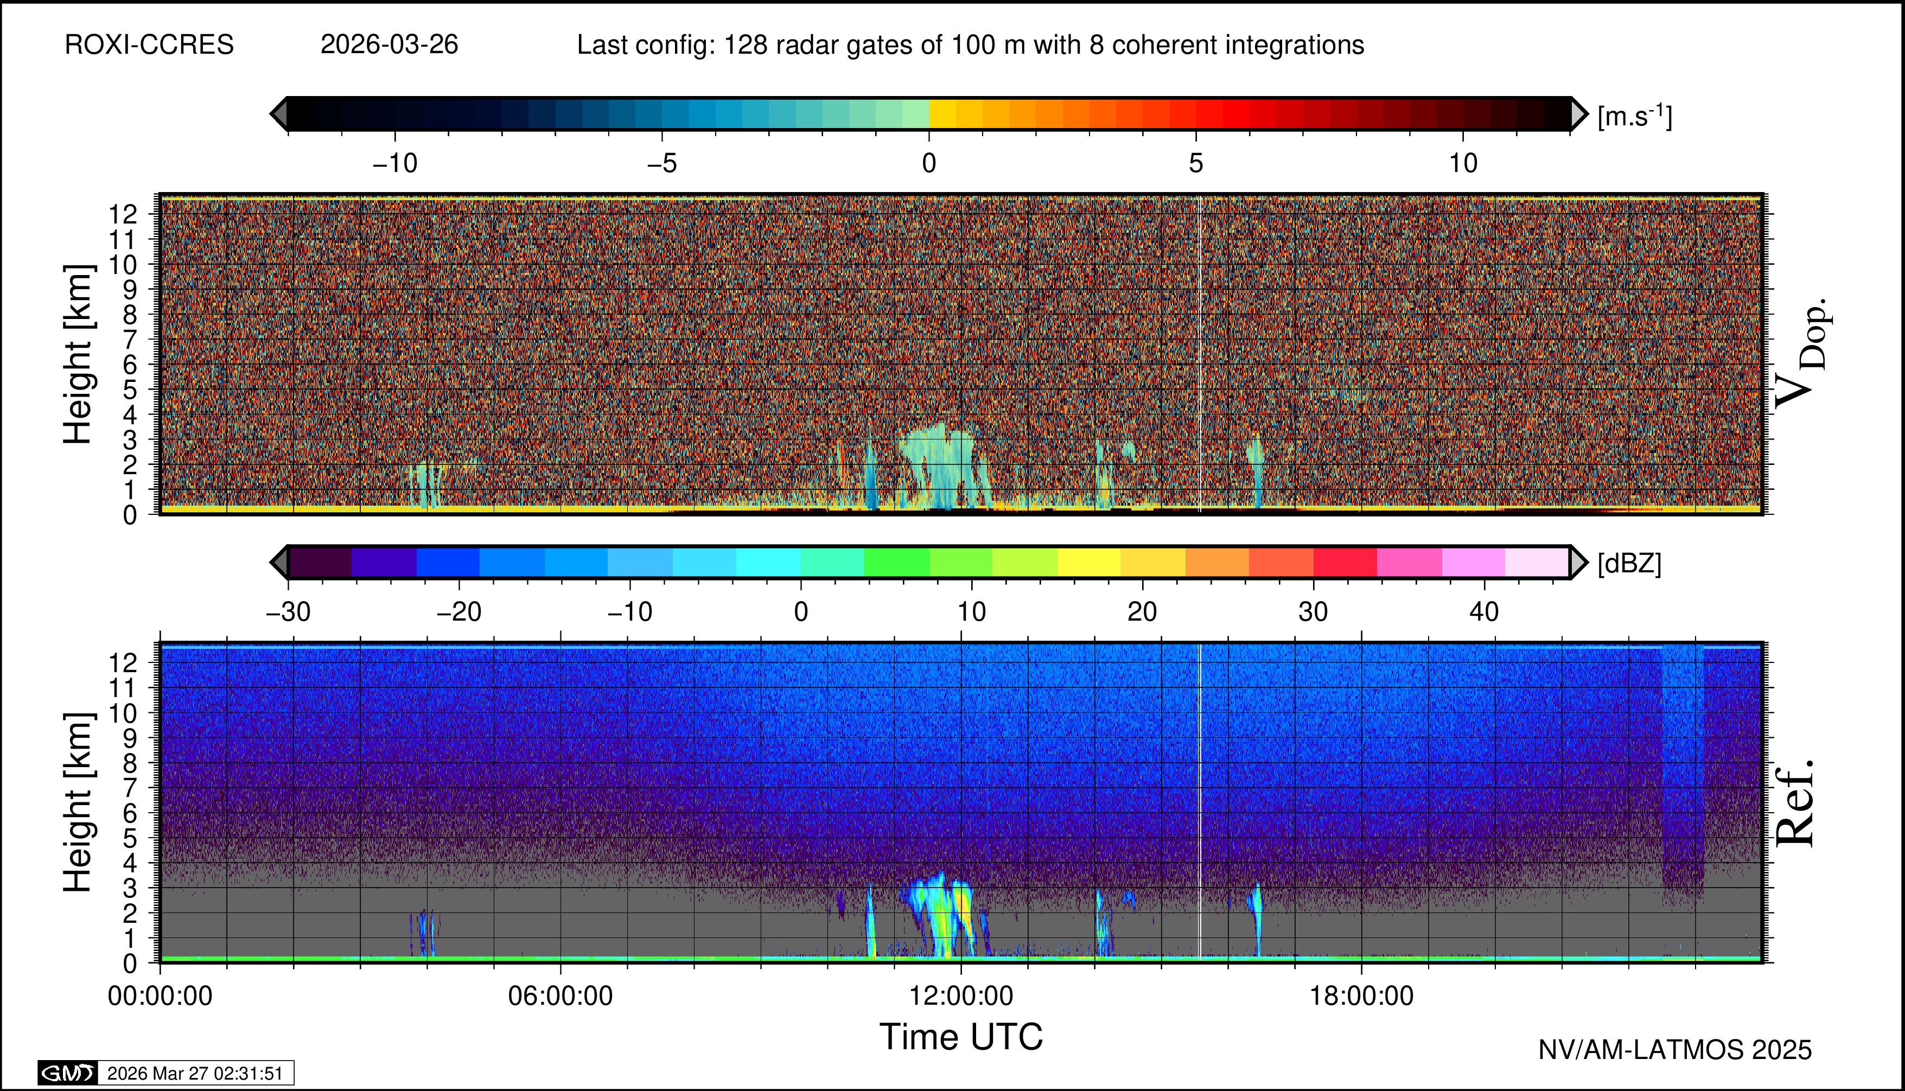Click the 12:00:00 time tick label
The image size is (1905, 1091).
click(x=961, y=996)
